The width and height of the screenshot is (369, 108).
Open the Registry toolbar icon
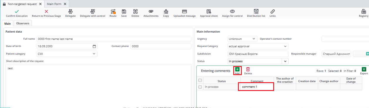(x=363, y=11)
